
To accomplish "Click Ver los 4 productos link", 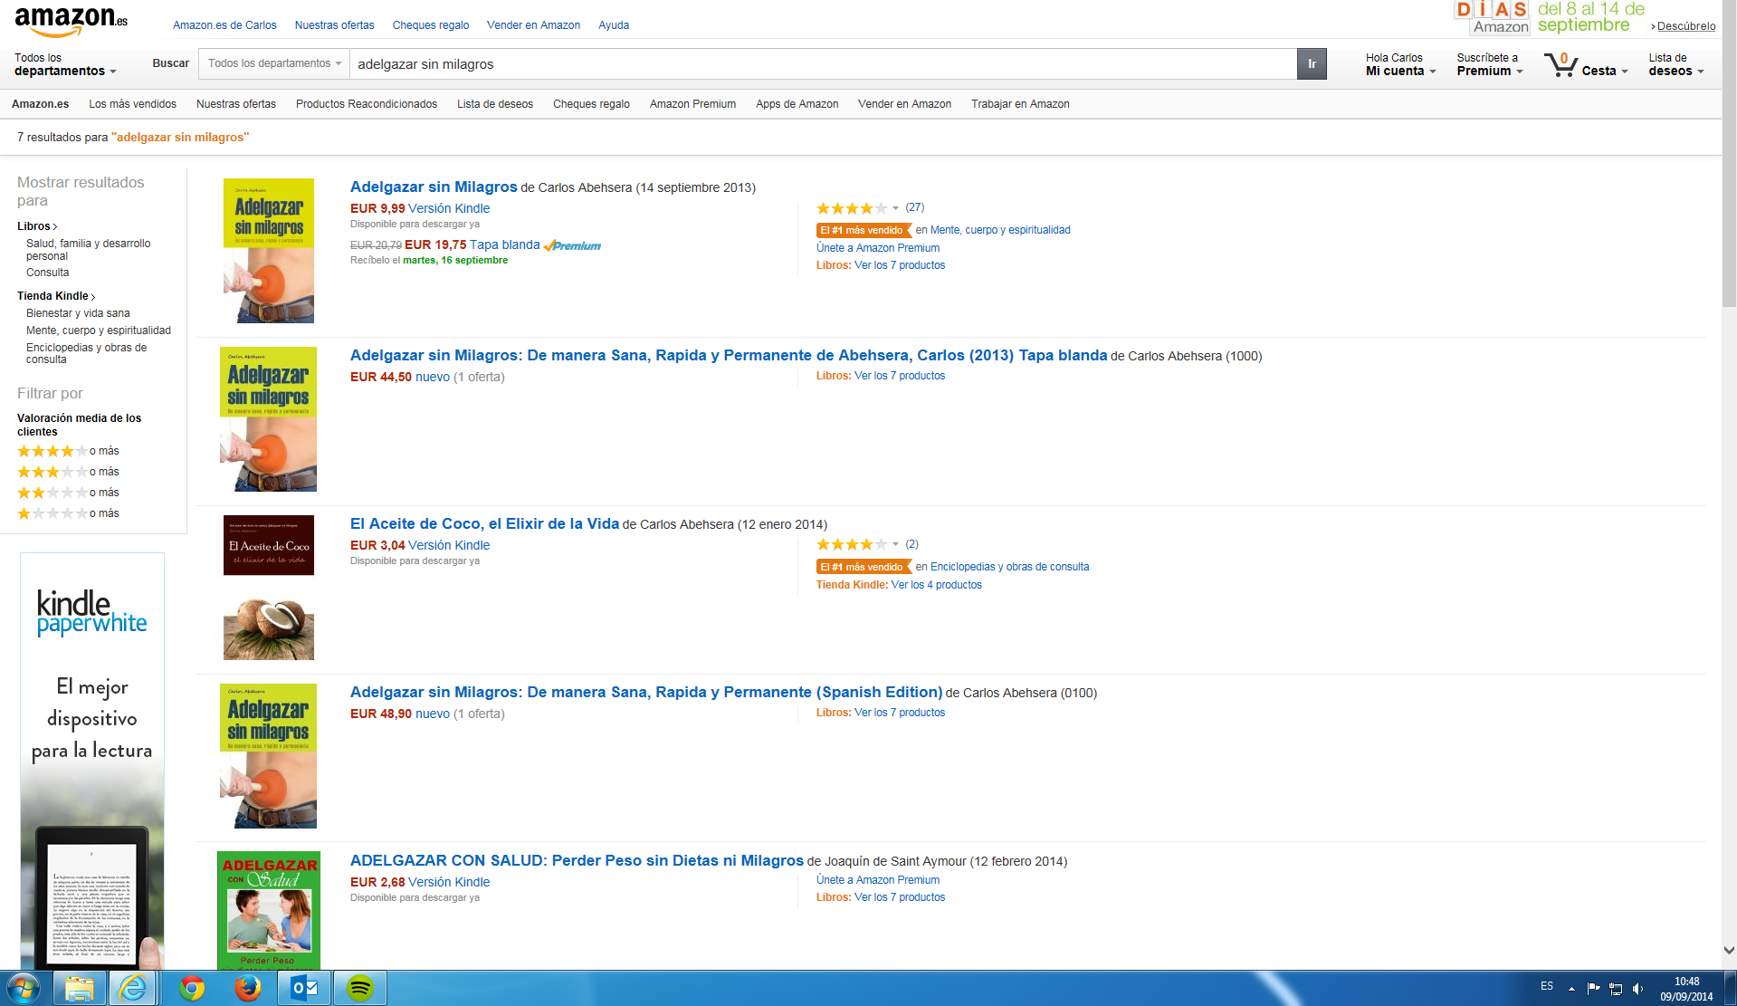I will (937, 585).
